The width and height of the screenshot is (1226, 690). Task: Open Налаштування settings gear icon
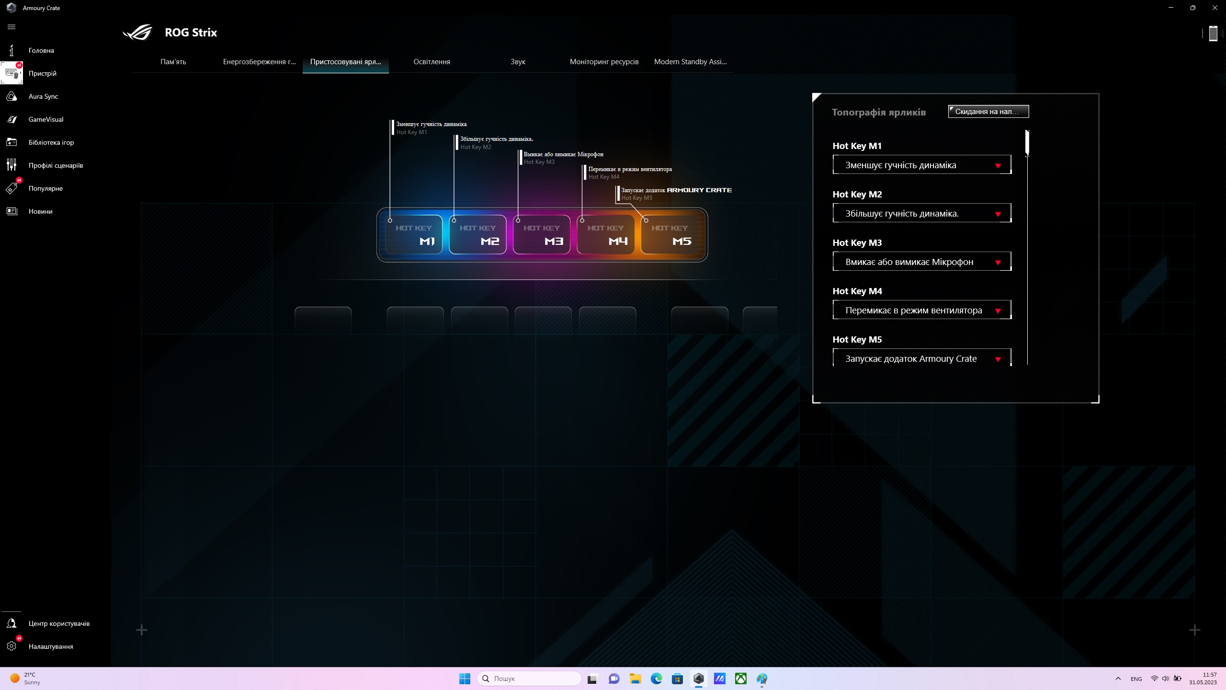pos(11,646)
